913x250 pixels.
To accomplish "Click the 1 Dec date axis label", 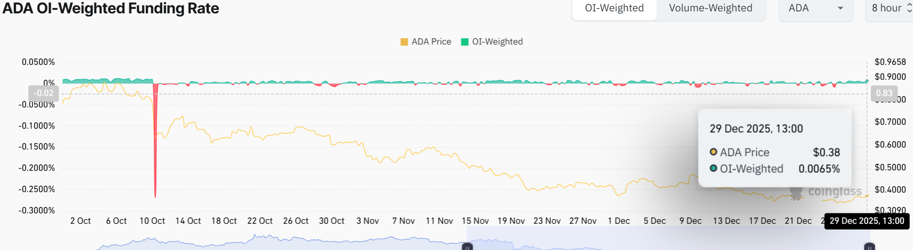I will click(619, 221).
